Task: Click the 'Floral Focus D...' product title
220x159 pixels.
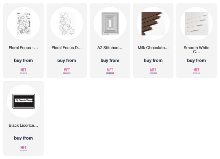Action: [67, 48]
